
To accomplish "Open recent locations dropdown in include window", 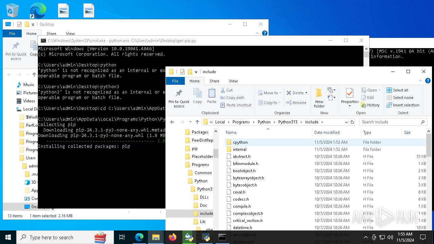I will click(x=190, y=122).
